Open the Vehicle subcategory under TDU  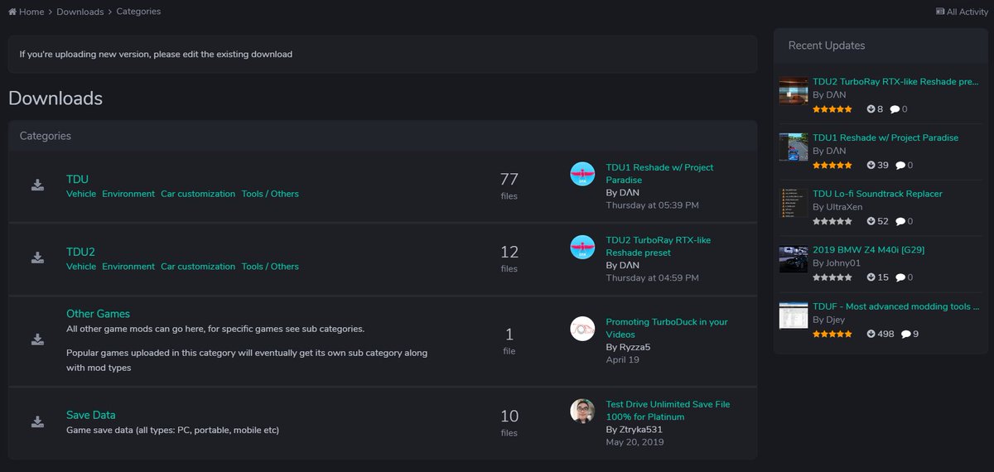tap(81, 194)
